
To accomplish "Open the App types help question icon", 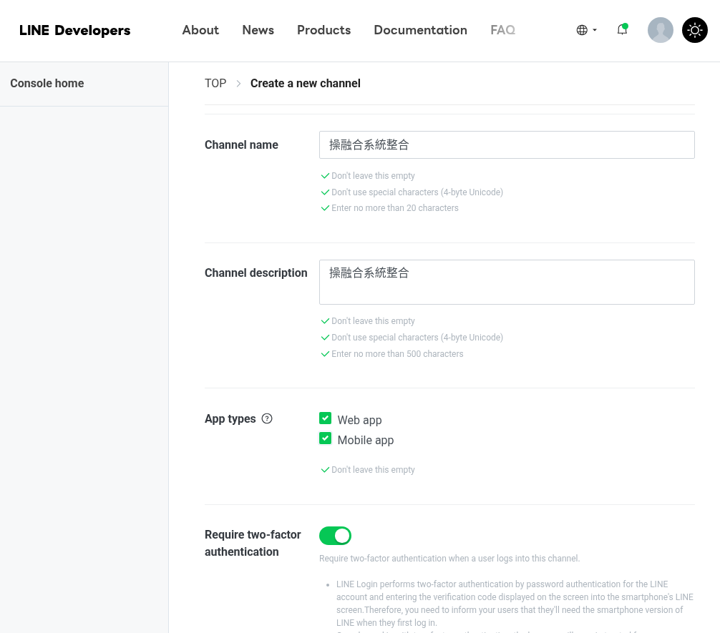I will pyautogui.click(x=267, y=418).
